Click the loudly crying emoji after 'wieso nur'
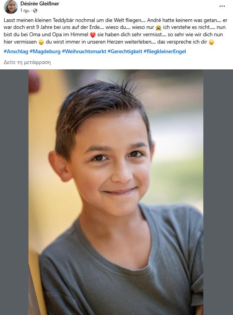The height and width of the screenshot is (315, 233). tap(158, 28)
